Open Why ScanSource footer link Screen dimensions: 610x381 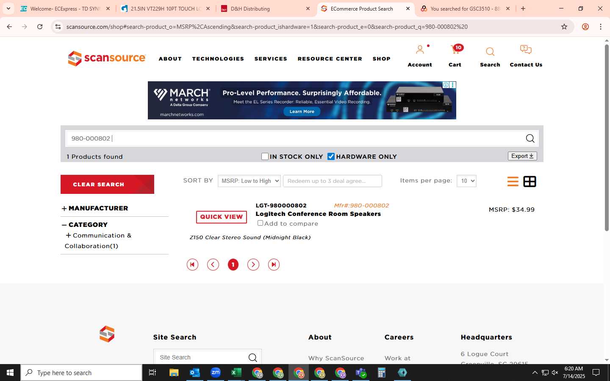click(x=336, y=358)
